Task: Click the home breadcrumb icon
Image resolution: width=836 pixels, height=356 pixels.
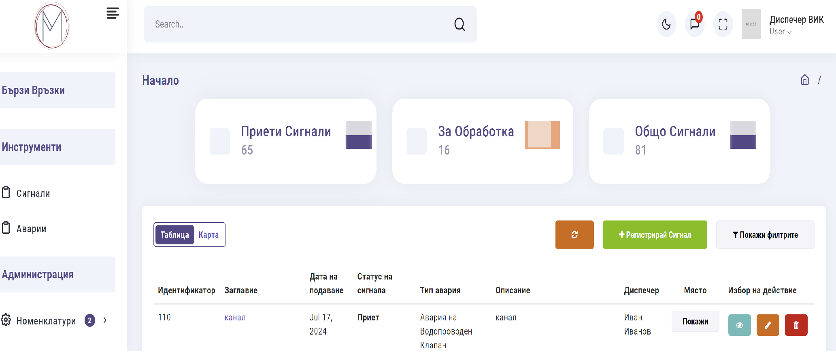Action: (804, 80)
